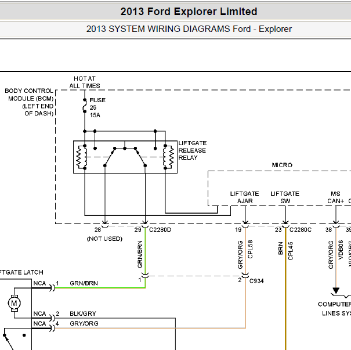The width and height of the screenshot is (351, 350).
Task: Click pin number 38 under MS CAN+
Action: point(328,230)
